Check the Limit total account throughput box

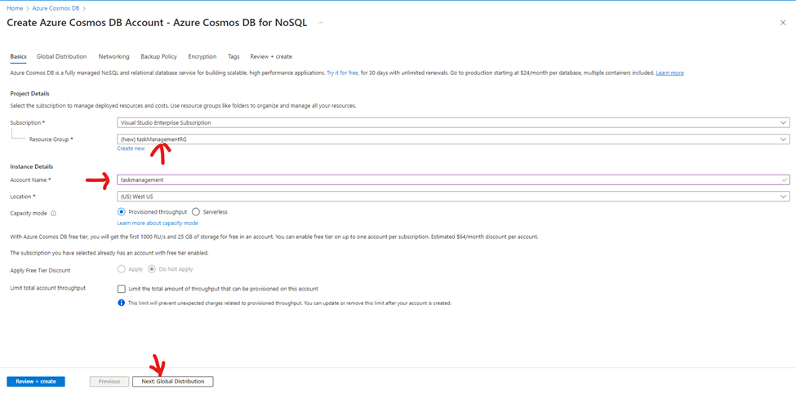[x=121, y=289]
